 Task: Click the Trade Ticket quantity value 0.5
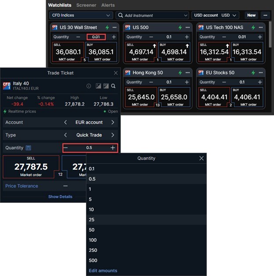coord(89,148)
